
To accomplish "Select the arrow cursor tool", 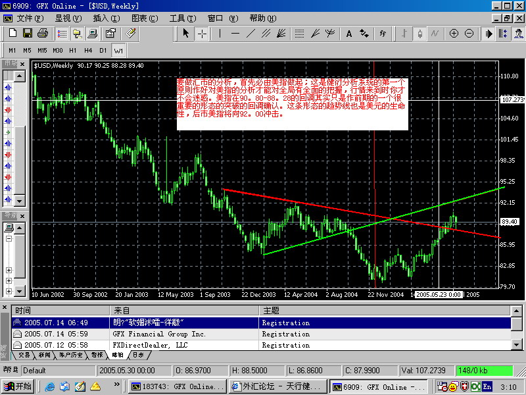I will [186, 34].
